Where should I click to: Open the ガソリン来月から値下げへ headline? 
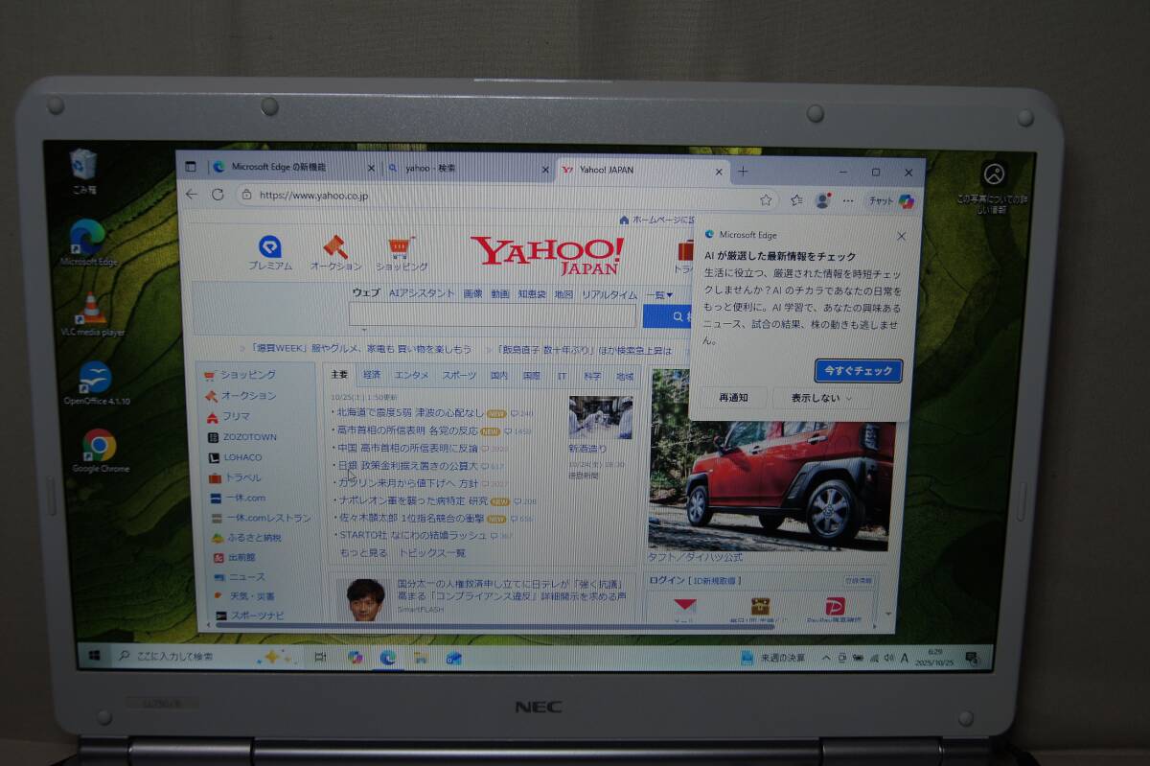pyautogui.click(x=408, y=483)
